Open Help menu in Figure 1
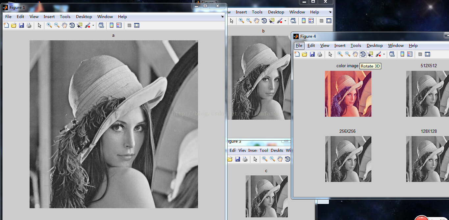 tap(122, 17)
